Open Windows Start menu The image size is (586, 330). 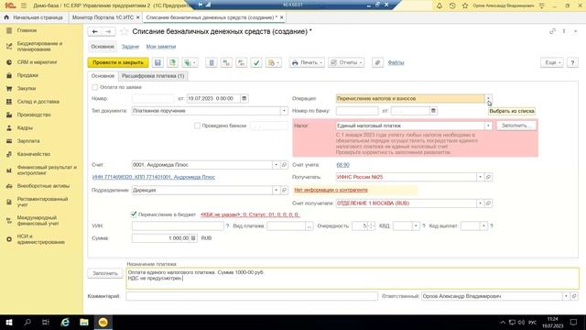click(x=9, y=322)
